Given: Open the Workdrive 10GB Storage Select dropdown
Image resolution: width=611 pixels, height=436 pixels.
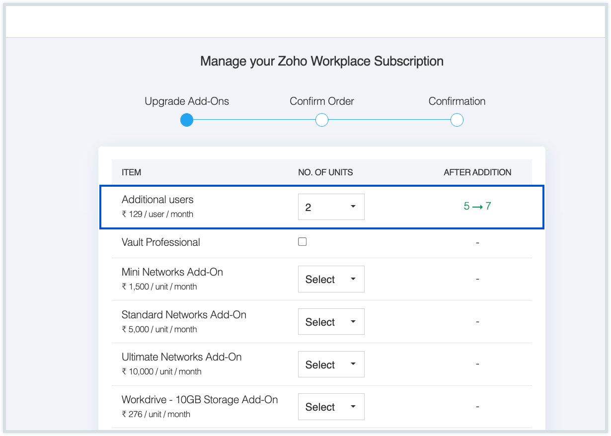Looking at the screenshot, I should pyautogui.click(x=331, y=407).
